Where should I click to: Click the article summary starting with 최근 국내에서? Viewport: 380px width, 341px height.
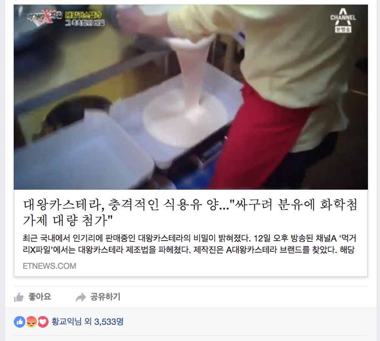(189, 244)
